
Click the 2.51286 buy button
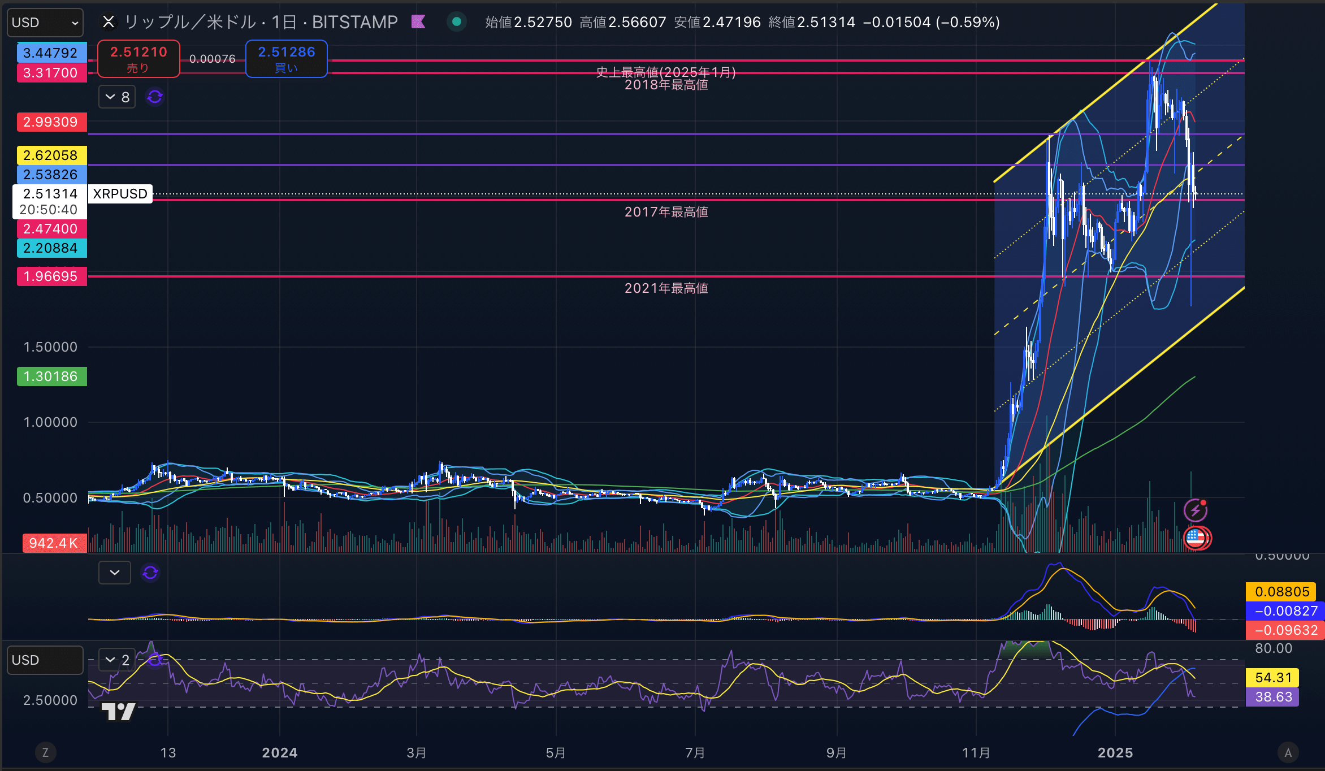[x=287, y=59]
